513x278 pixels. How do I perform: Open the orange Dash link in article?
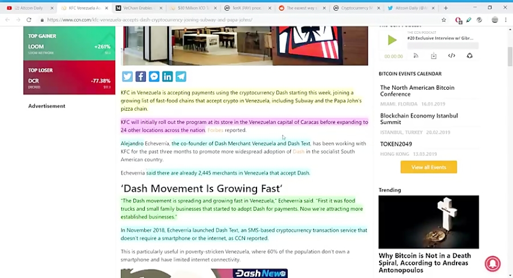[x=298, y=151]
